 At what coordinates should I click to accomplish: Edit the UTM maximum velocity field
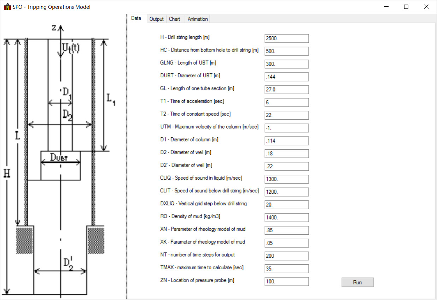pyautogui.click(x=286, y=128)
